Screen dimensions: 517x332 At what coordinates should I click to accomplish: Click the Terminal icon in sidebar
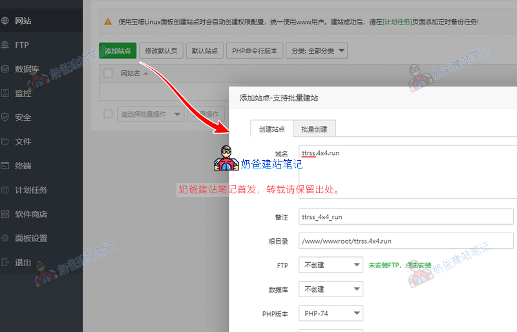coord(5,166)
